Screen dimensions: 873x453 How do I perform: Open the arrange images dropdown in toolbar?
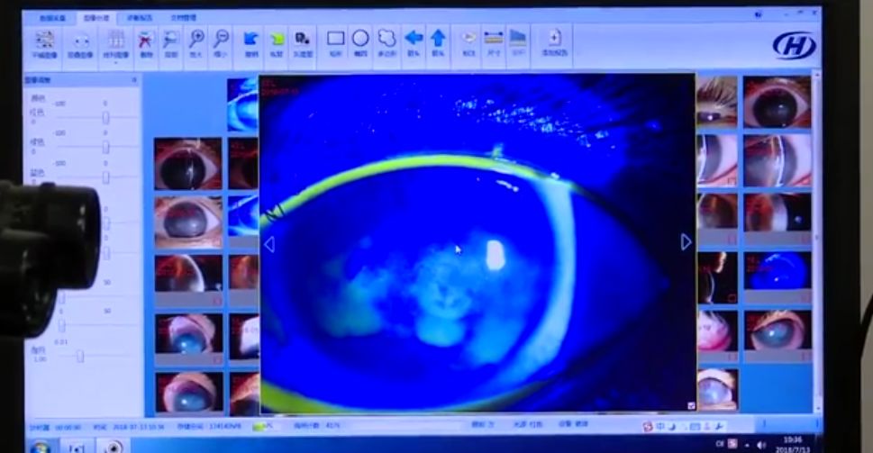click(x=115, y=43)
